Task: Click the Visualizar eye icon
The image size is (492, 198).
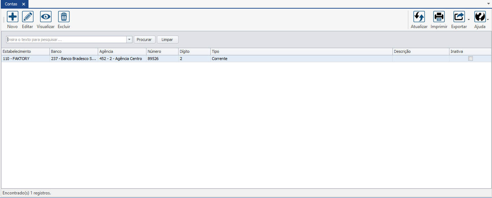Action: (46, 17)
